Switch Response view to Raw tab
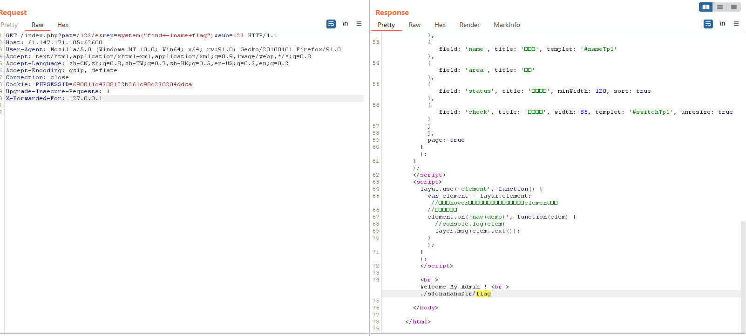The height and width of the screenshot is (336, 746). 415,25
